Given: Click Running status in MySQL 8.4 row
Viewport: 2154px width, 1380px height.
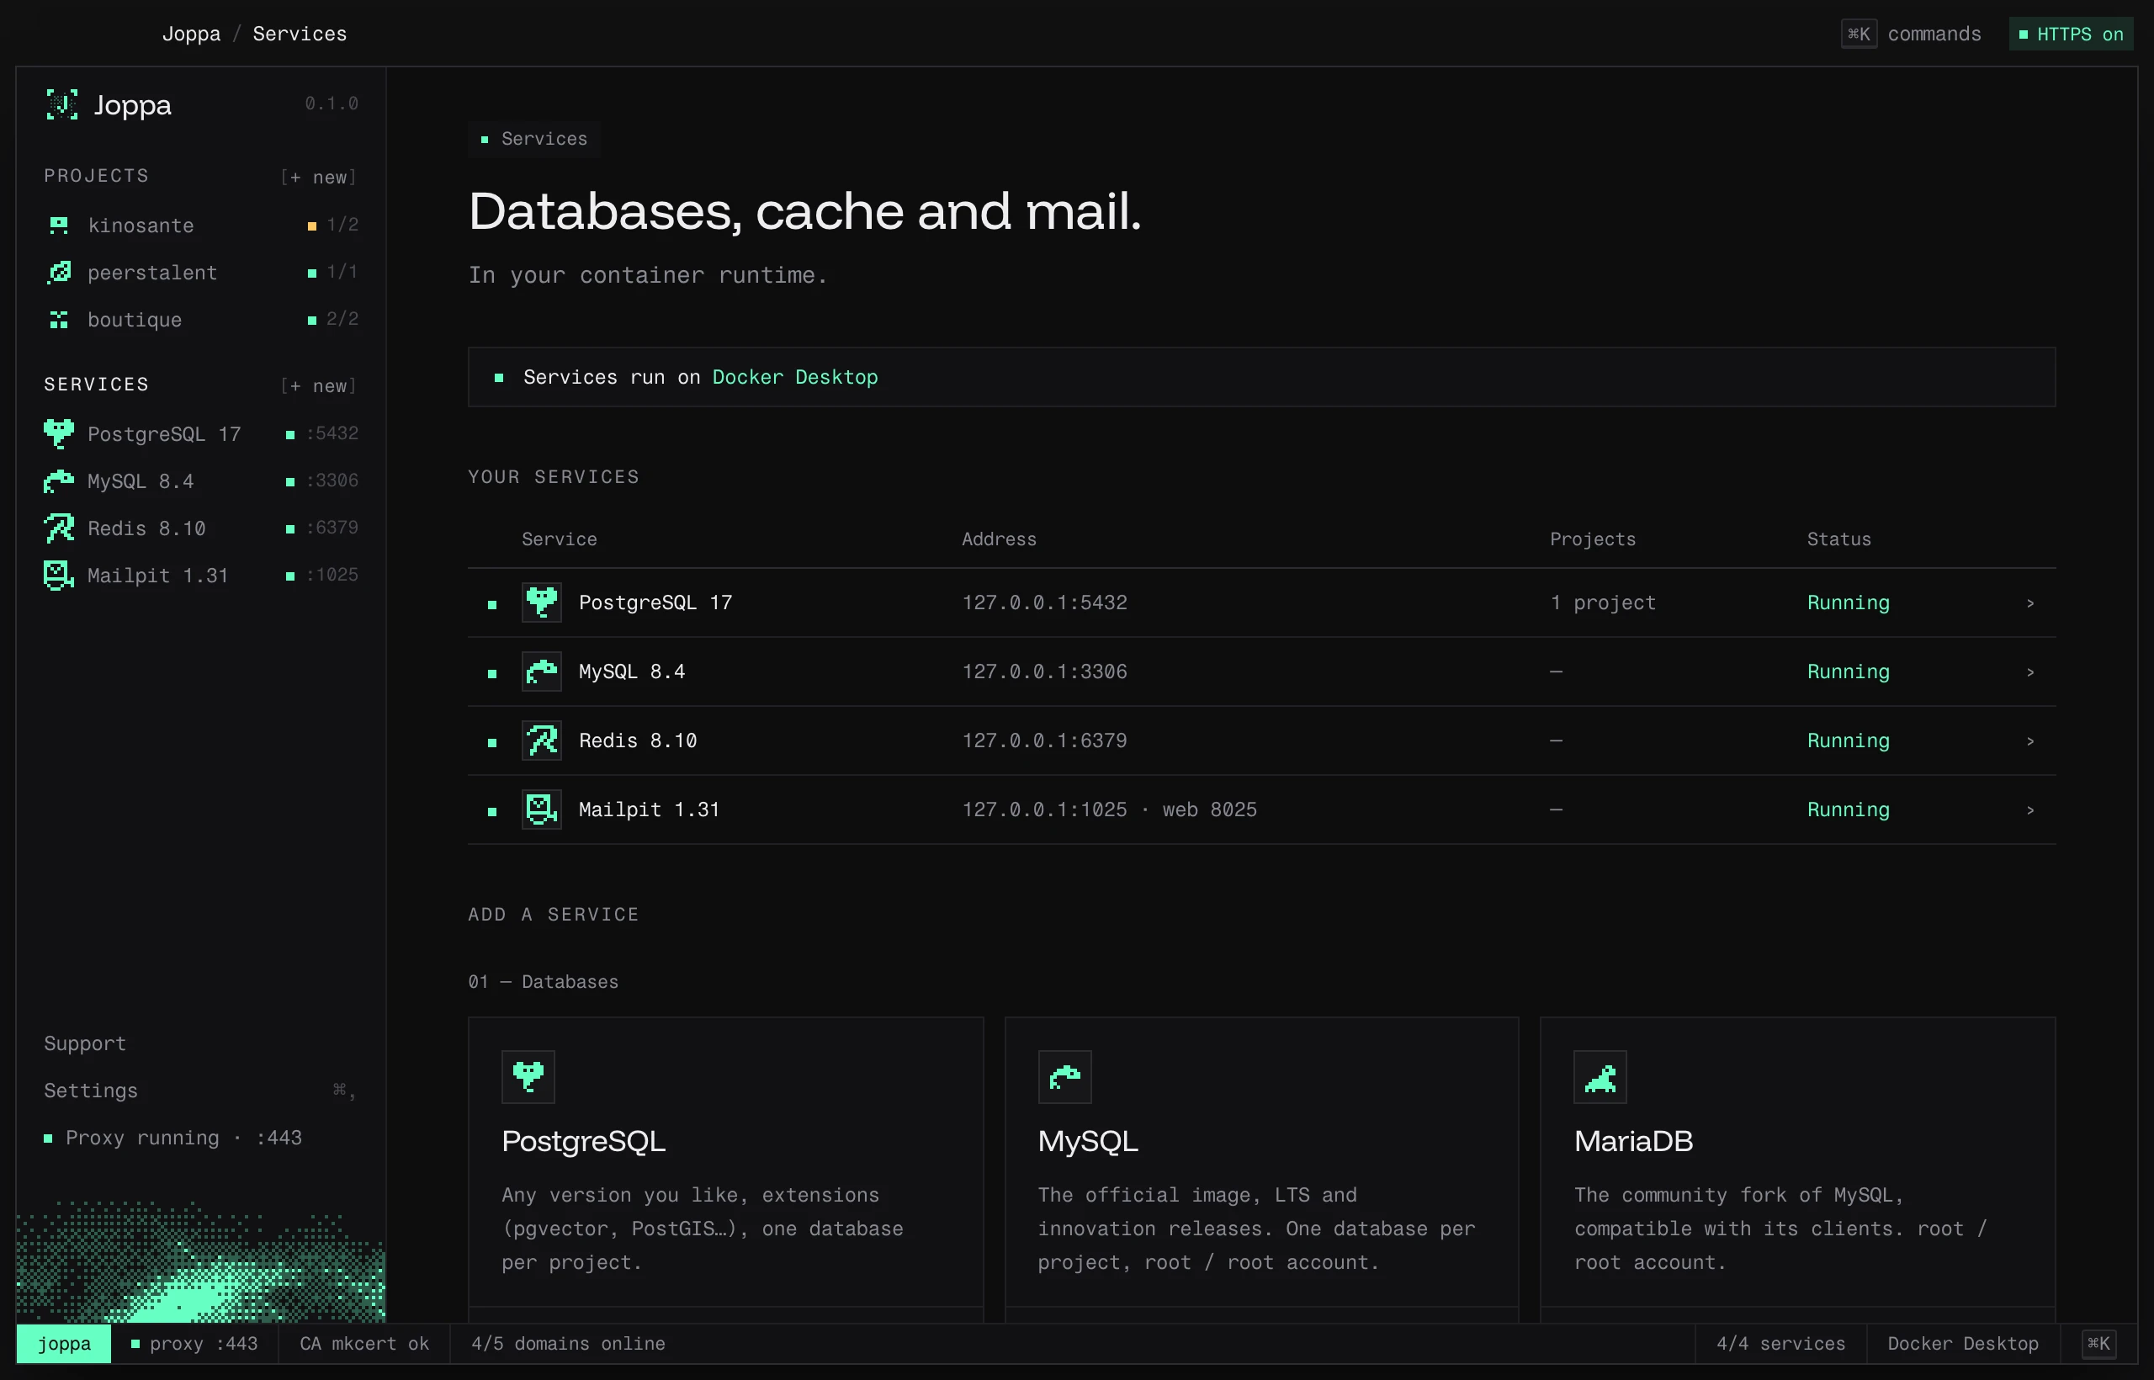Looking at the screenshot, I should click(x=1848, y=671).
